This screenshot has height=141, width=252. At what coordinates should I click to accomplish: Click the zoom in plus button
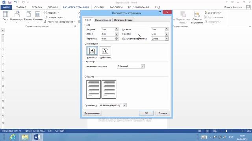click(x=243, y=131)
